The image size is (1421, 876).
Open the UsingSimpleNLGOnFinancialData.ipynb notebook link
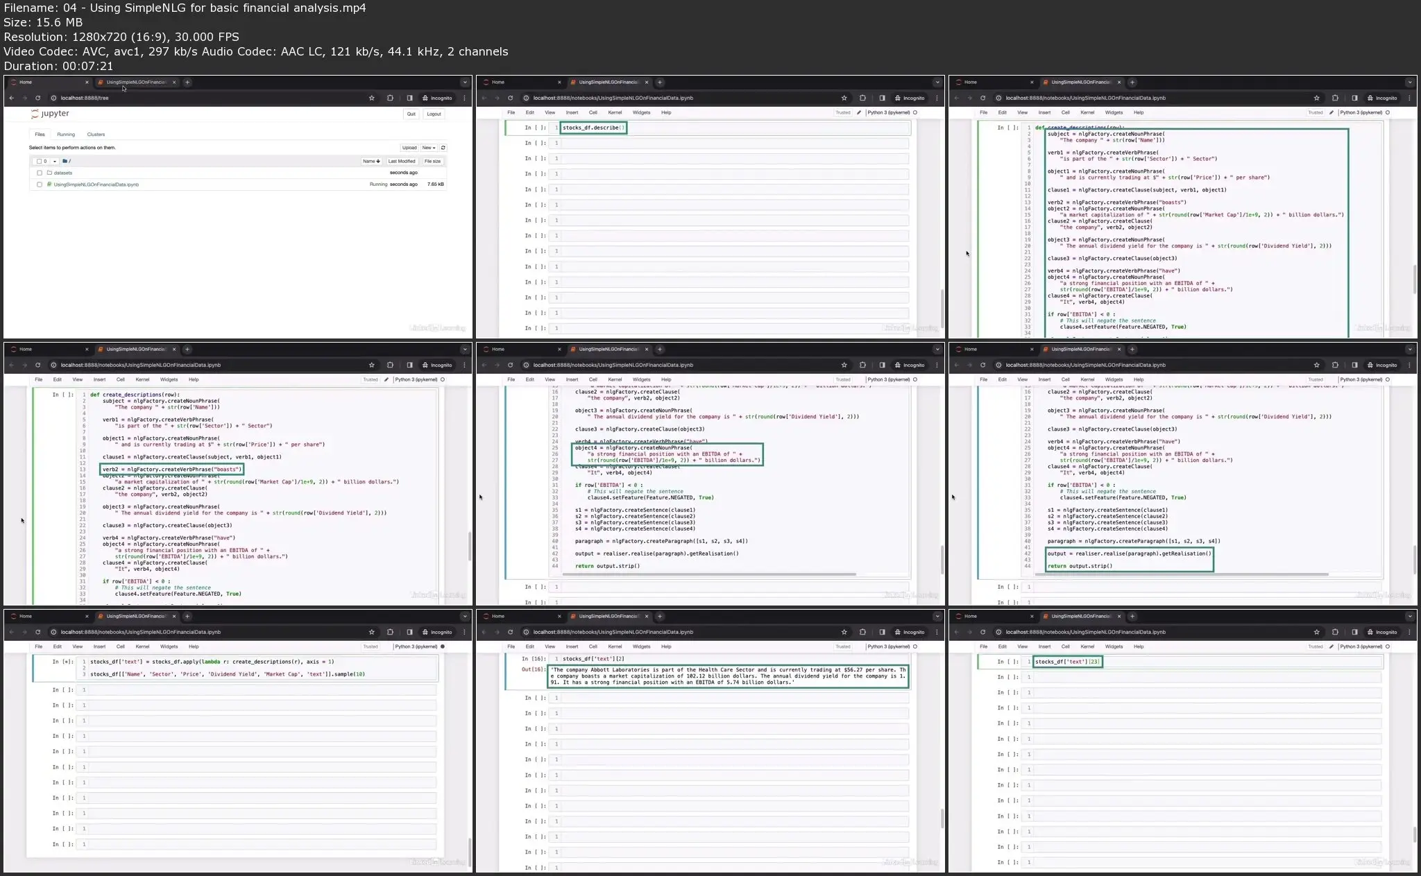pos(96,184)
